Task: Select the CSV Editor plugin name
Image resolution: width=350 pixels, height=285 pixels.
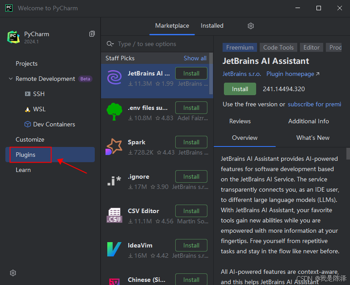Action: coord(143,211)
